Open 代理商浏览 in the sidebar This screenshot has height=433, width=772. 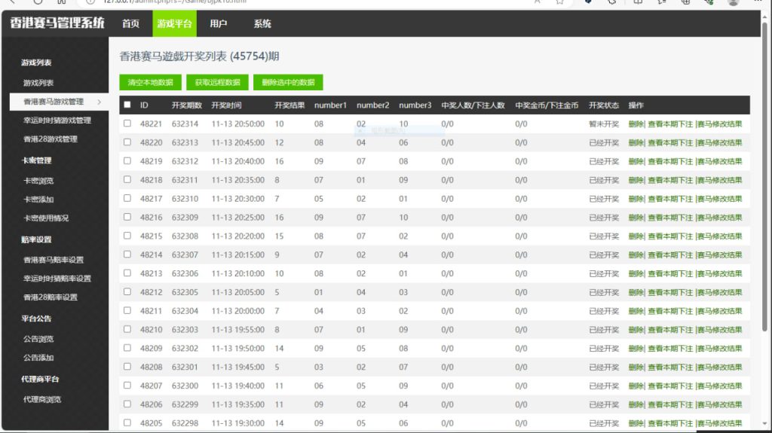(x=42, y=400)
